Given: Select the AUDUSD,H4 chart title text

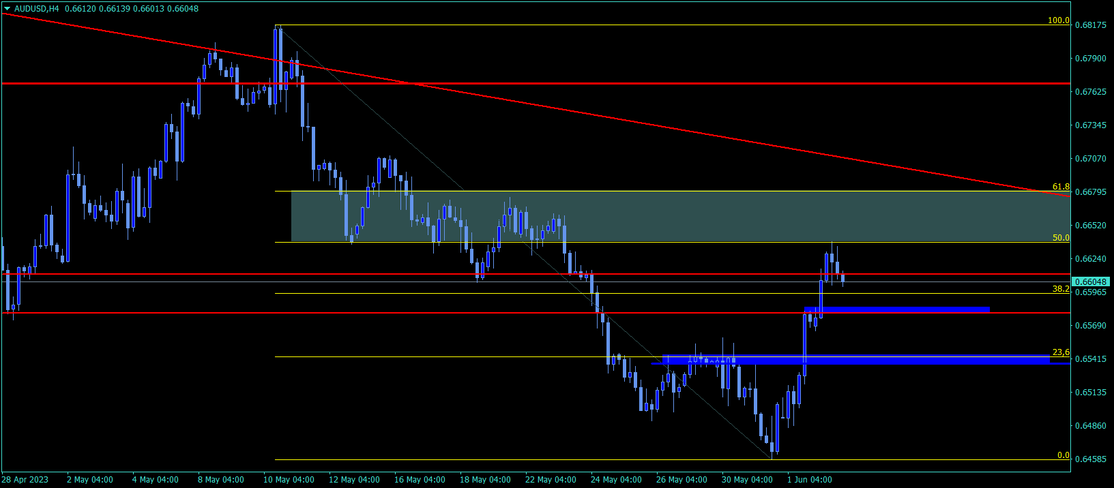Looking at the screenshot, I should [37, 9].
